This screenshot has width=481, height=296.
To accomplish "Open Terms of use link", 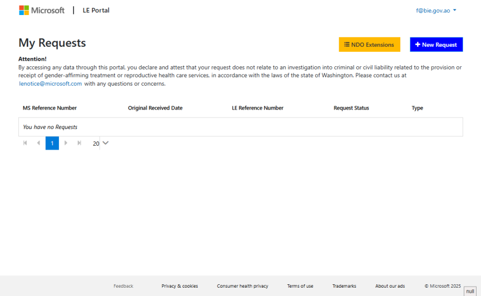I will point(300,286).
